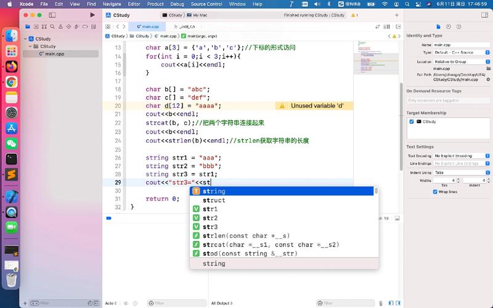Toggle the Wrap lines checkbox
The width and height of the screenshot is (493, 308).
(x=436, y=192)
